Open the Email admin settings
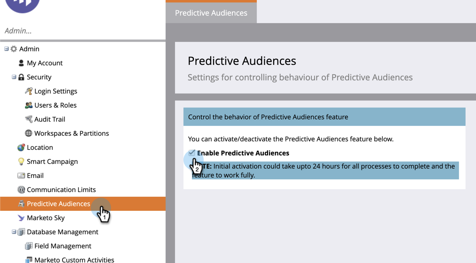This screenshot has width=476, height=263. pos(35,176)
